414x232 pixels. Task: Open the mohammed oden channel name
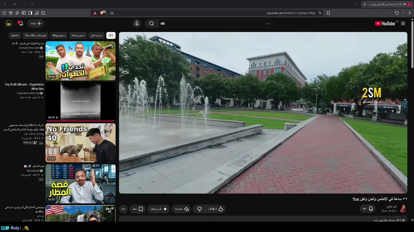coord(29,48)
